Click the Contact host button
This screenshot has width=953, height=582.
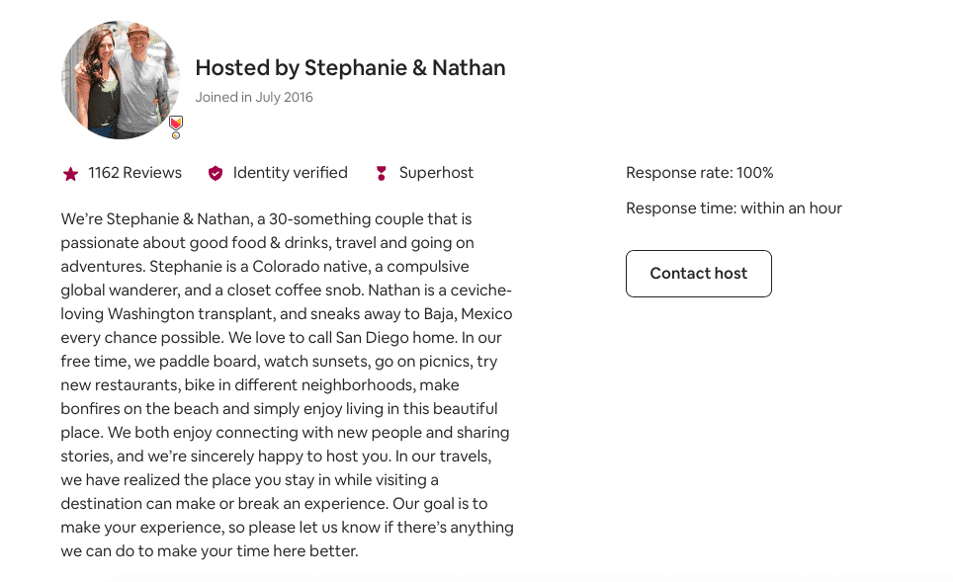[x=698, y=274]
